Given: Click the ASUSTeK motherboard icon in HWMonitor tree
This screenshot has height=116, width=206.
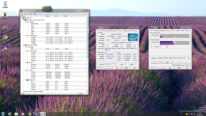Looking at the screenshot, I should coord(25,20).
